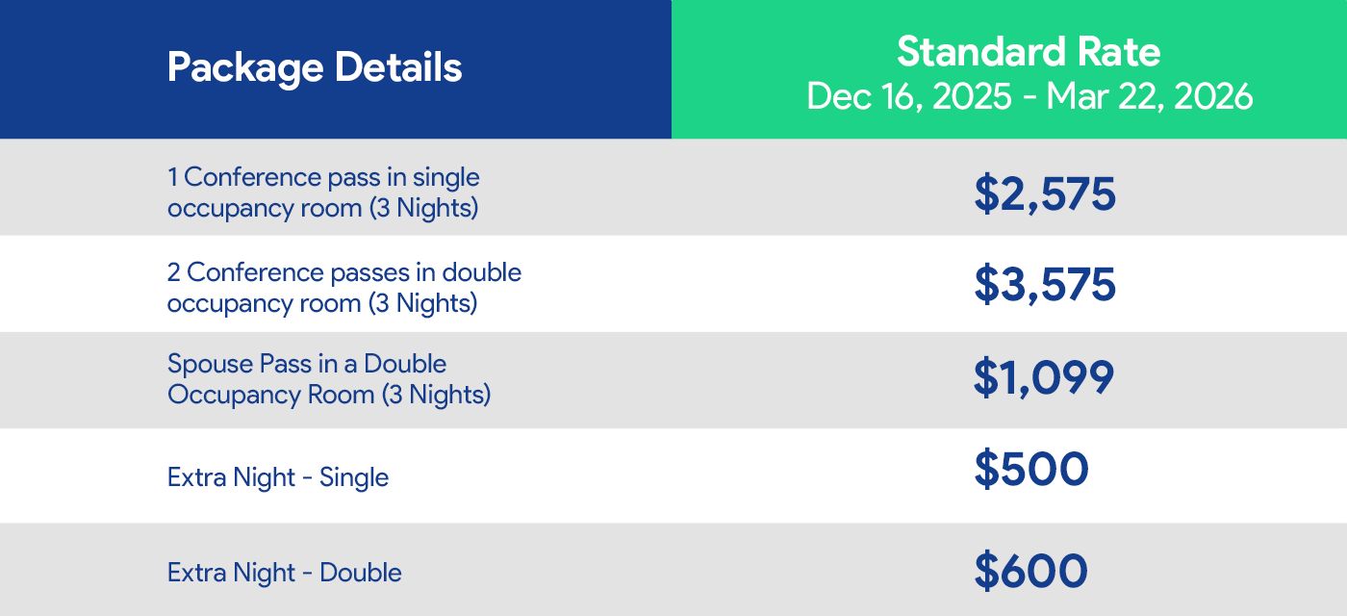Select the $2,575 price

click(x=1044, y=193)
